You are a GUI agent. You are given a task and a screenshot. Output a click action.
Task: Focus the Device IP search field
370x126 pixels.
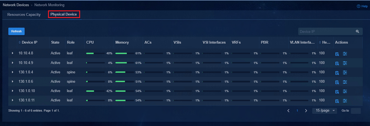click(x=326, y=31)
